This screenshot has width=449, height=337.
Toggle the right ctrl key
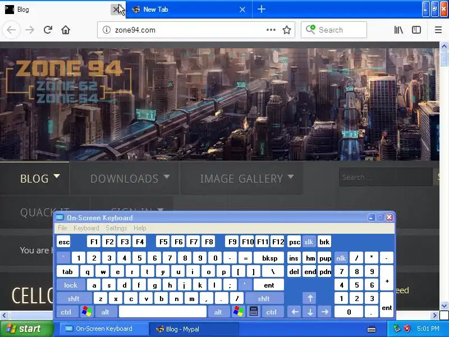point(272,312)
